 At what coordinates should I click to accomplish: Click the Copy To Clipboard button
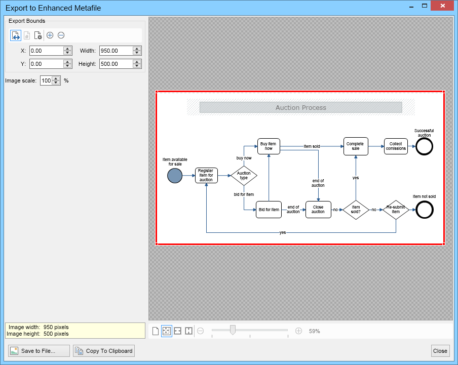coord(104,351)
